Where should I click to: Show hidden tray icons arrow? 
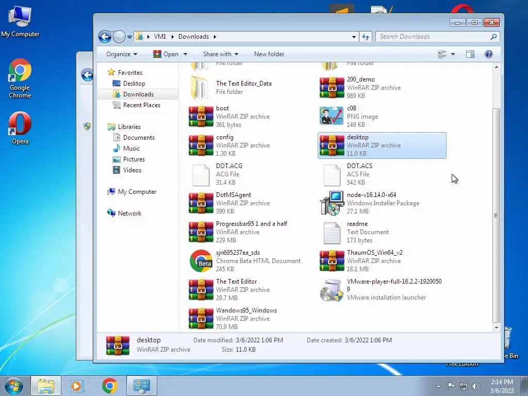(438, 386)
